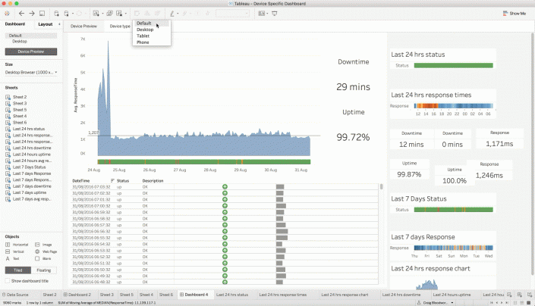Click the Save icon in toolbar
The image size is (535, 306).
[x=42, y=14]
